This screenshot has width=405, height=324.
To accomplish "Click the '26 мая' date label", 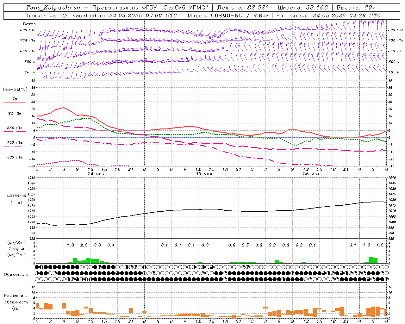I will pos(311,174).
